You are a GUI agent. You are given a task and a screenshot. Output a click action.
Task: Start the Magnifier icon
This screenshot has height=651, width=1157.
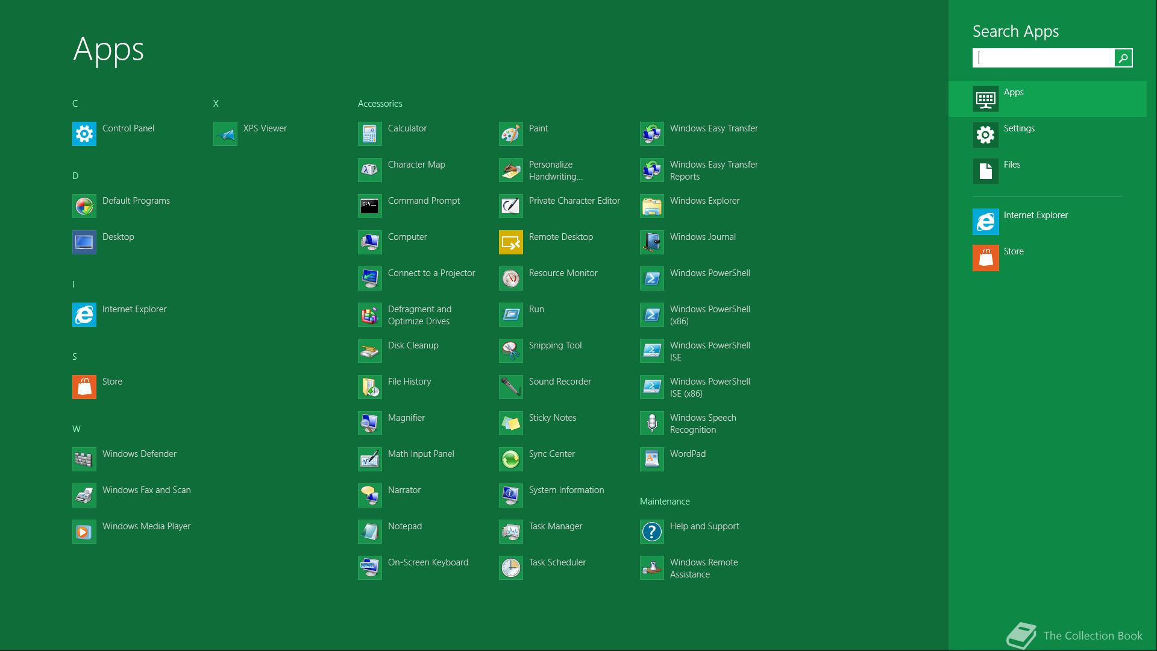[x=370, y=423]
